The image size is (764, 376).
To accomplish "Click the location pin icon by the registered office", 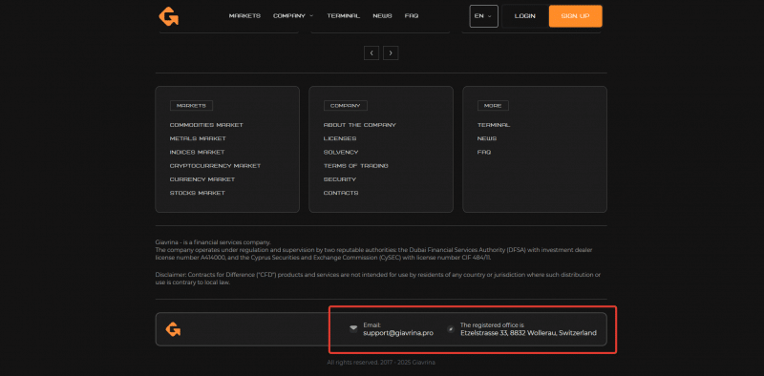I will (x=451, y=329).
